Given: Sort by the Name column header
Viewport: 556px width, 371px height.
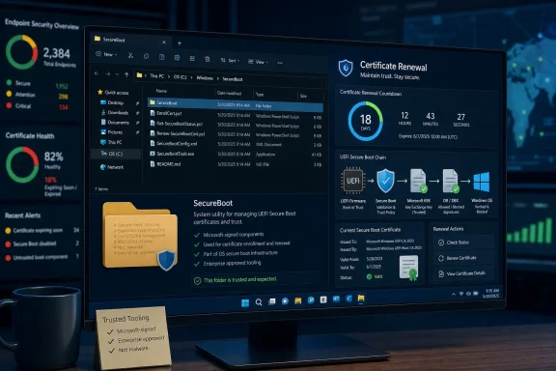Looking at the screenshot, I should tap(162, 91).
